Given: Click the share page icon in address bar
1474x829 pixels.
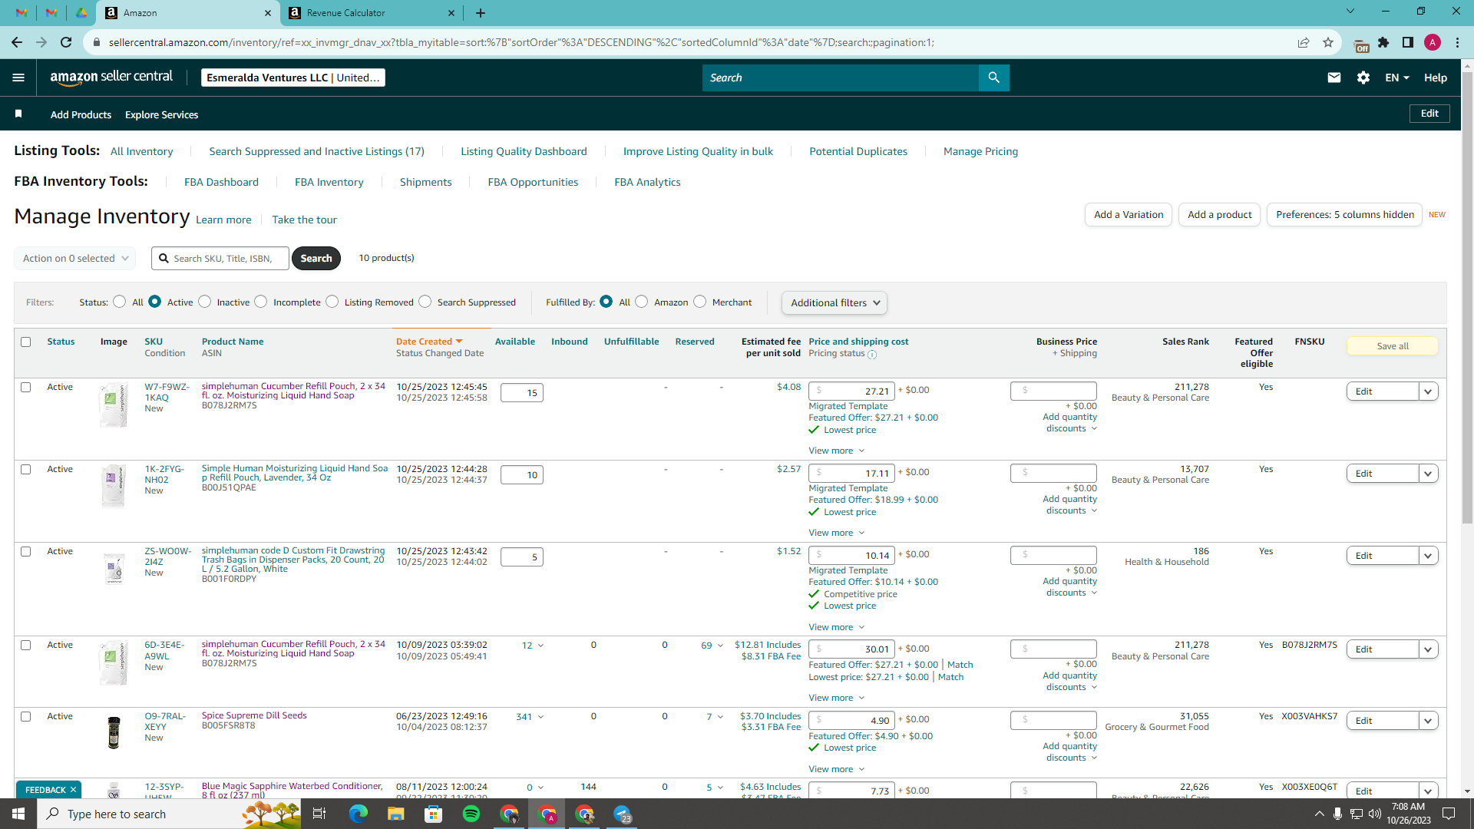Looking at the screenshot, I should coord(1304,42).
